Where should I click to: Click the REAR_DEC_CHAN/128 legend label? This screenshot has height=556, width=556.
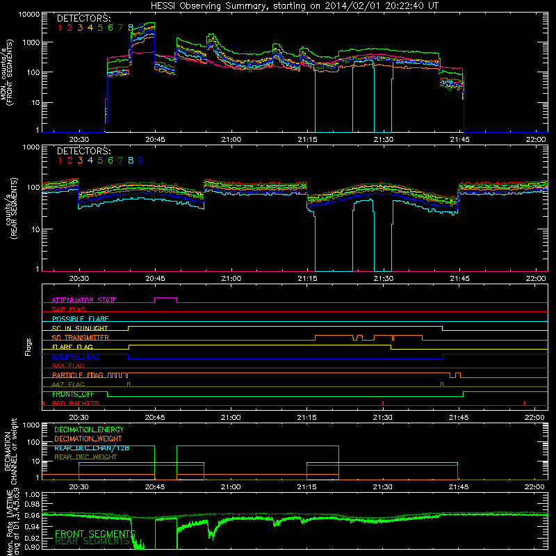tap(92, 448)
